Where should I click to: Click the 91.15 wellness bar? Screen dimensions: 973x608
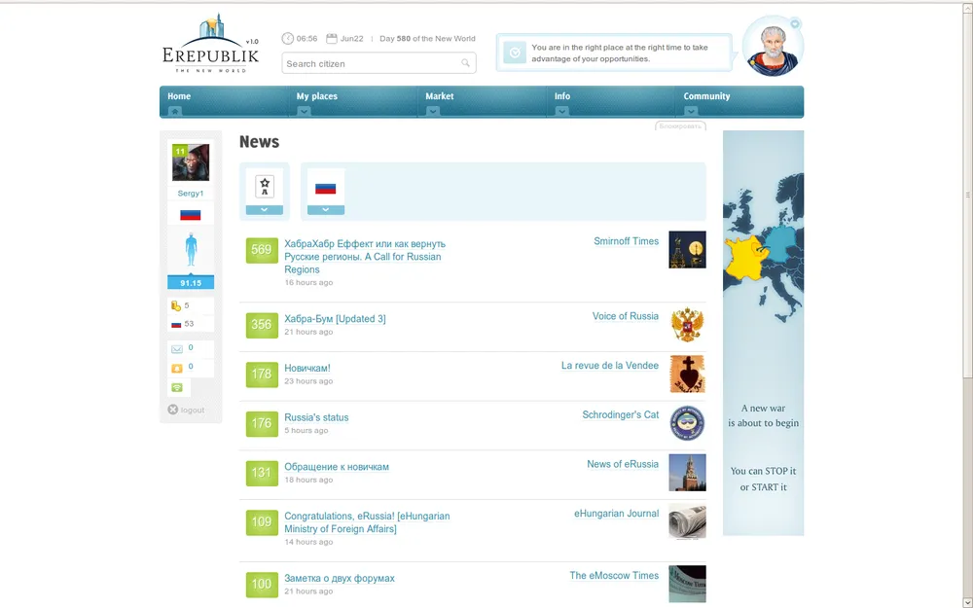191,282
